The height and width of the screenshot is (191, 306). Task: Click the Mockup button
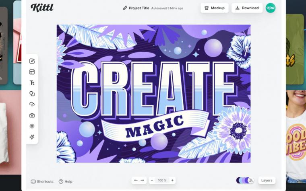tap(215, 8)
